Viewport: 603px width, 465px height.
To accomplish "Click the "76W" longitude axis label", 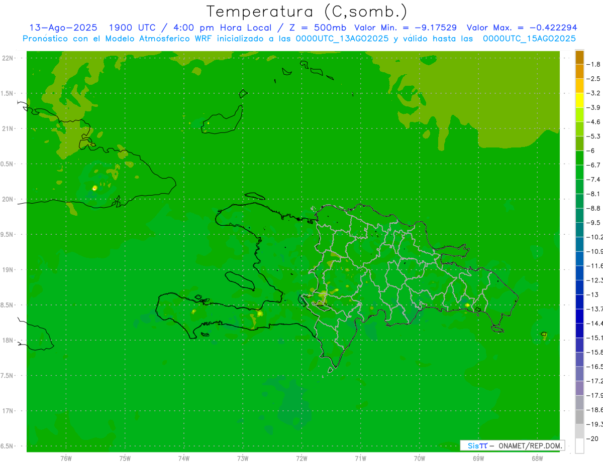I will pos(66,458).
